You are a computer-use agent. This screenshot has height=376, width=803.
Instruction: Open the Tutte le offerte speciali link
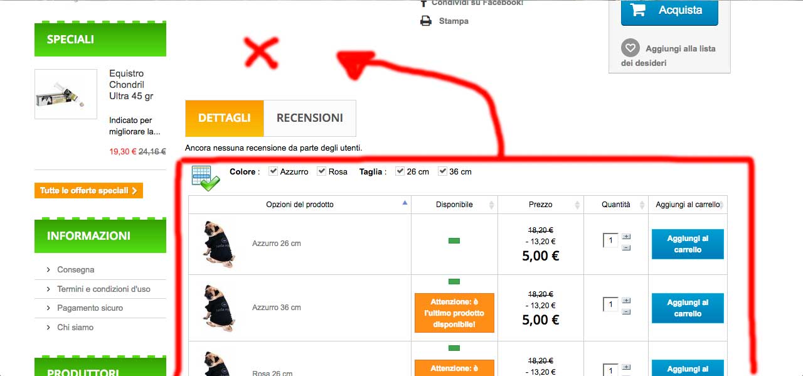point(88,191)
